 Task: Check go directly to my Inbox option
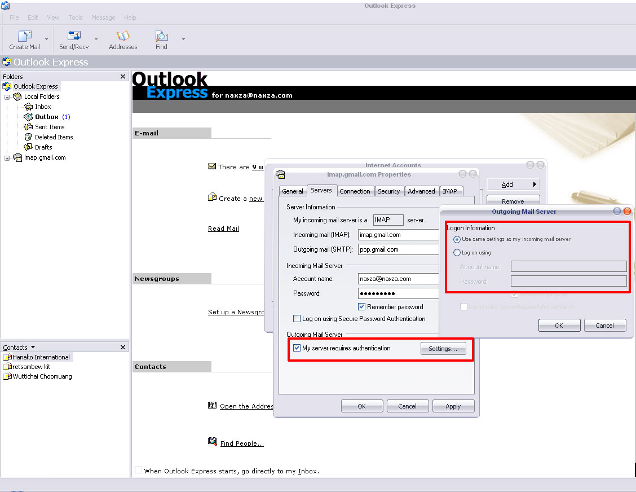(138, 471)
